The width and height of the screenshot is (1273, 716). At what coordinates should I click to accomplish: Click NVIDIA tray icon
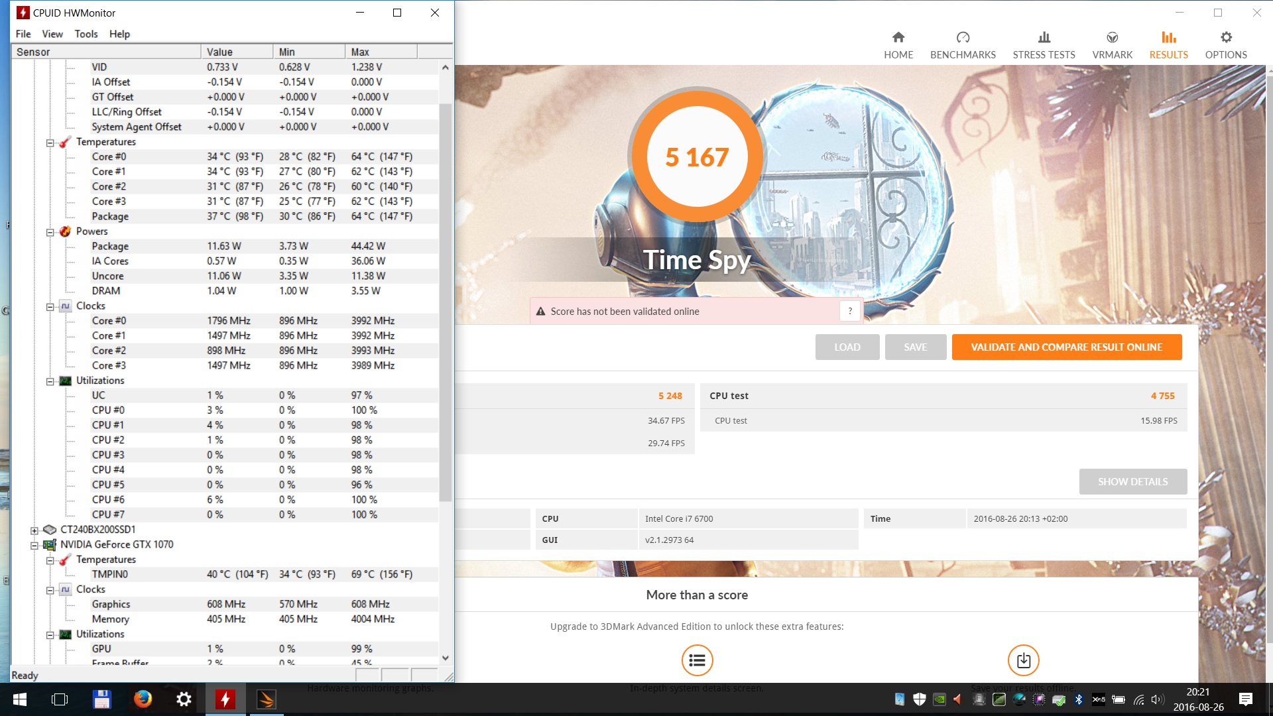click(940, 699)
